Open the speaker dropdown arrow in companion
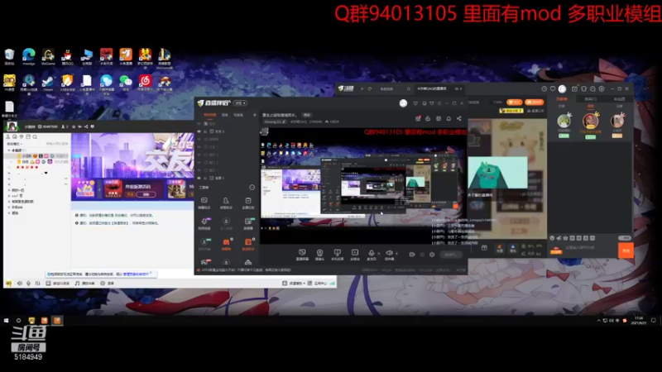Image resolution: width=662 pixels, height=372 pixels. [397, 254]
